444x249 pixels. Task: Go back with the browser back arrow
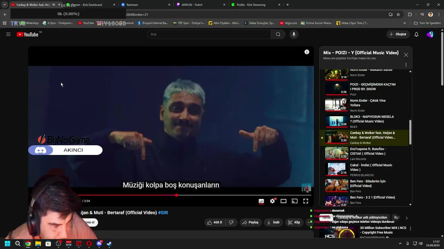5,15
